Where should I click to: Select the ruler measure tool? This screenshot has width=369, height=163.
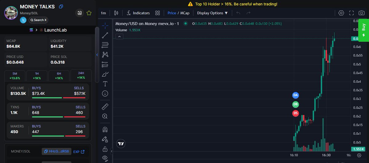click(x=105, y=107)
